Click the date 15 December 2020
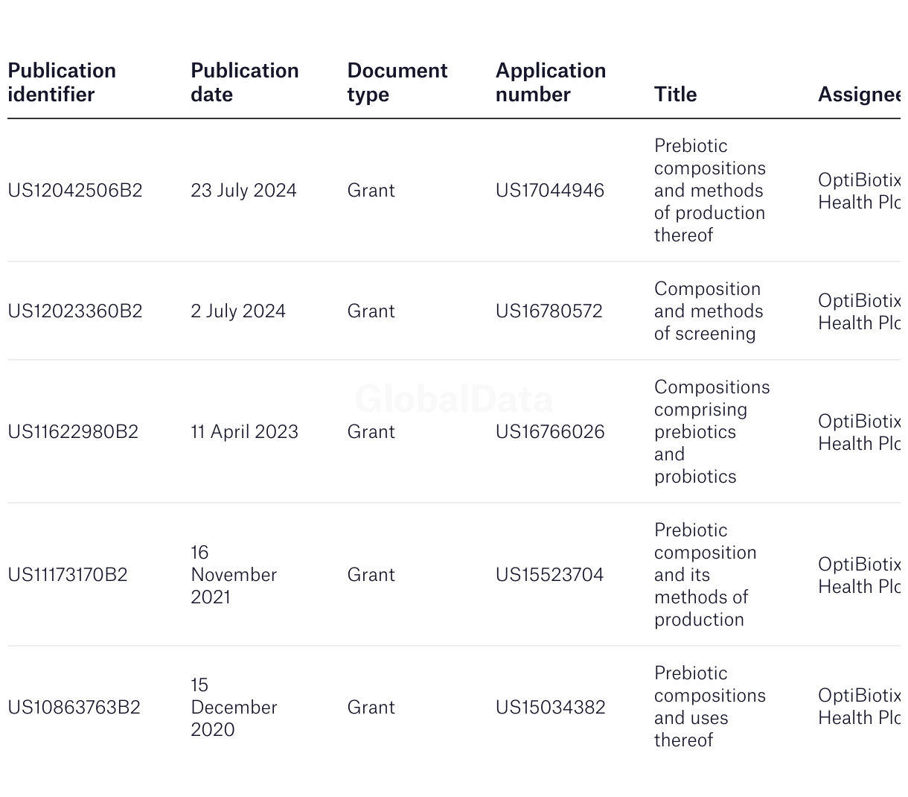 point(234,708)
